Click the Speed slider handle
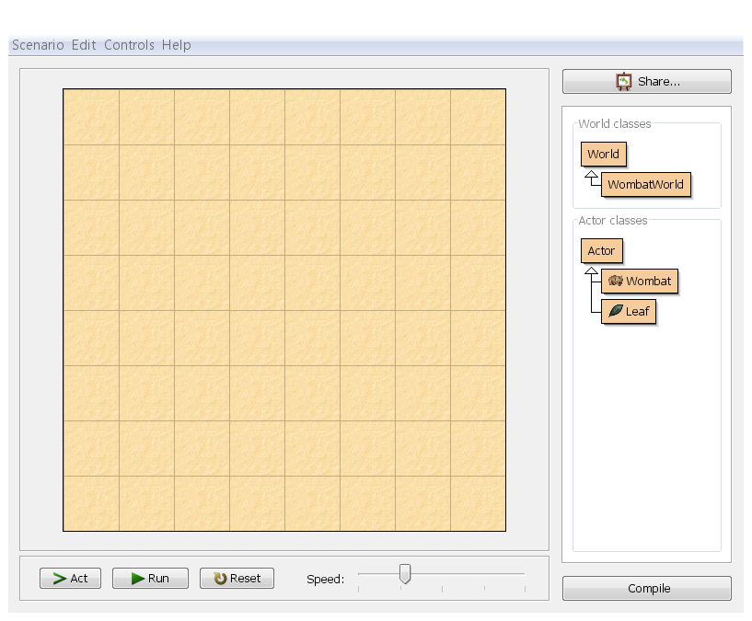This screenshot has width=752, height=621. [x=404, y=574]
